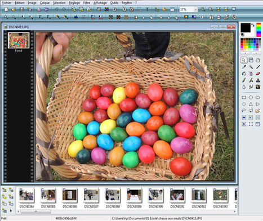Select the arrow selection tool
263x221 pixels.
click(x=244, y=60)
